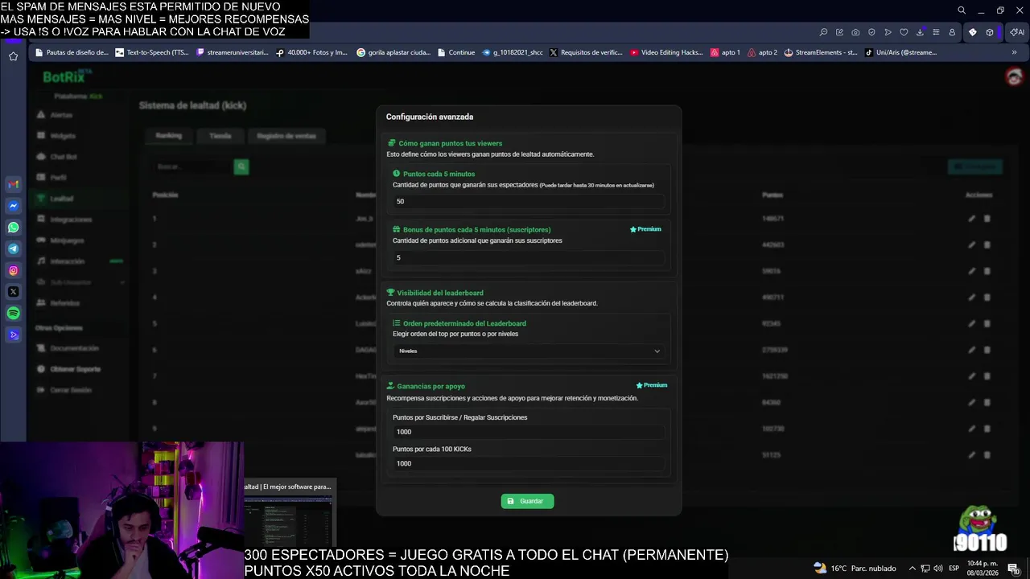Open the Chat Bot sidebar section
The image size is (1030, 579).
63,157
